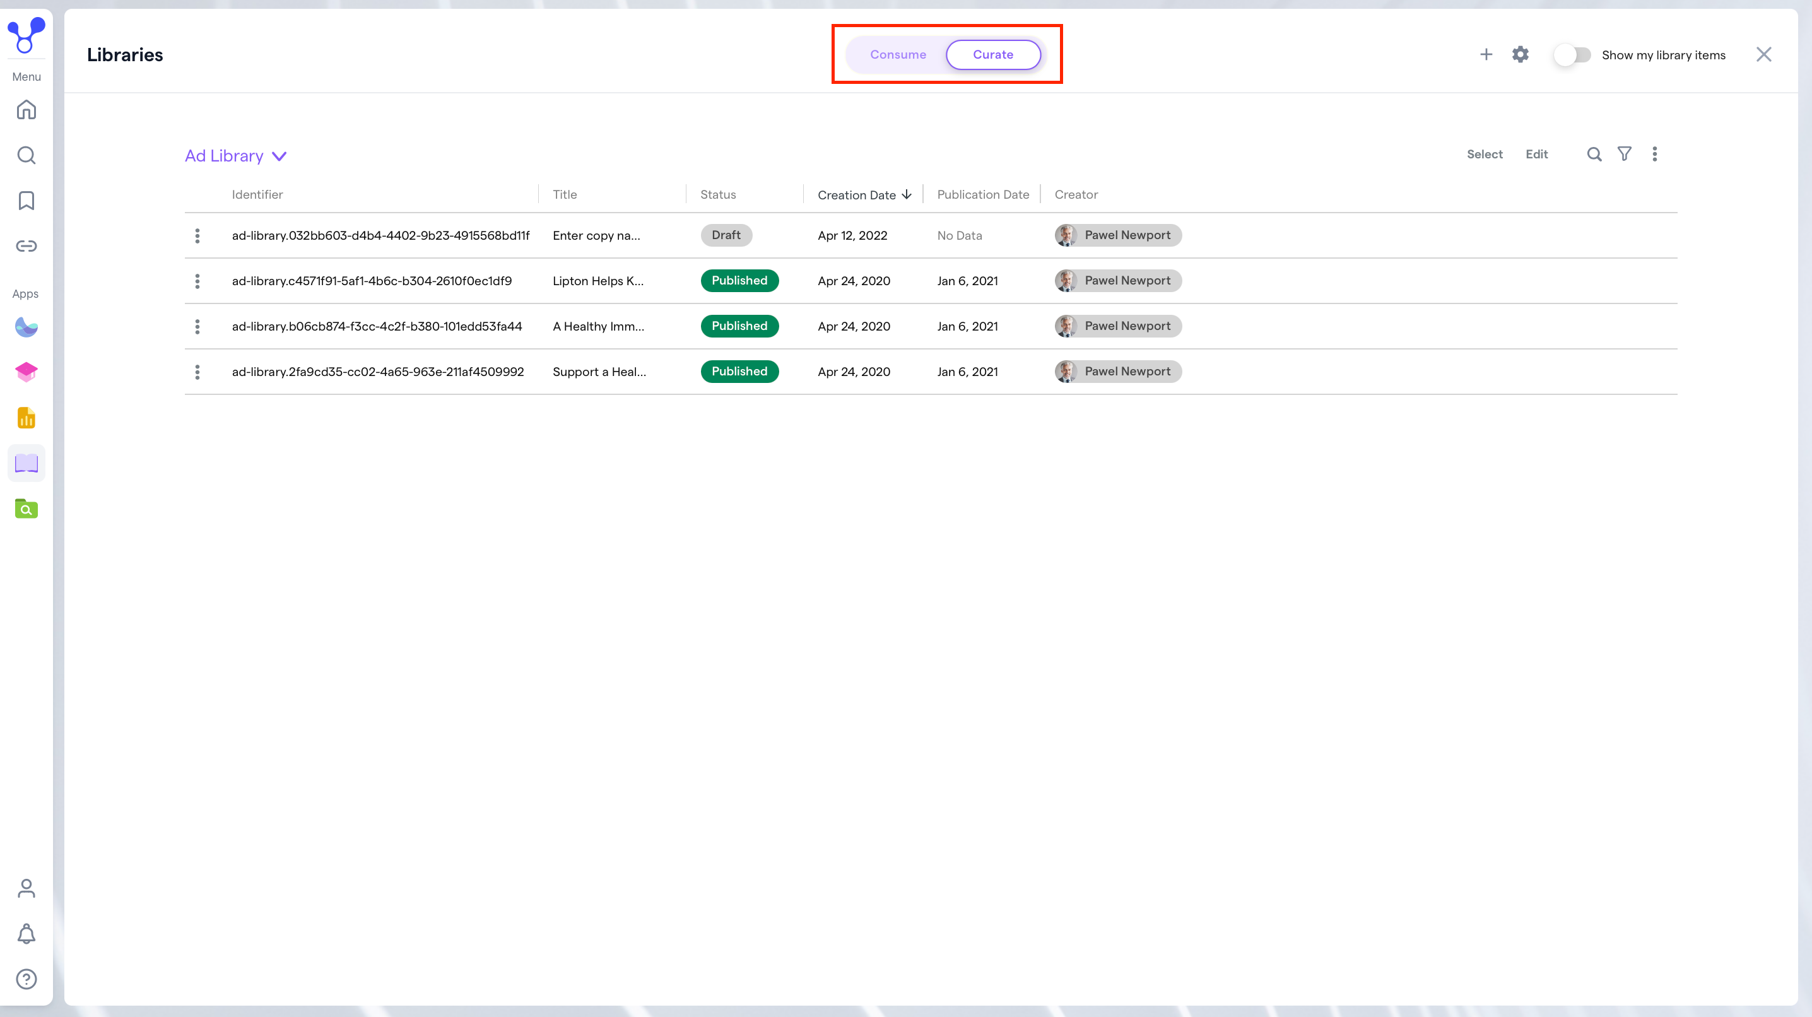The image size is (1812, 1017).
Task: Sort by Creation Date column
Action: (x=864, y=195)
